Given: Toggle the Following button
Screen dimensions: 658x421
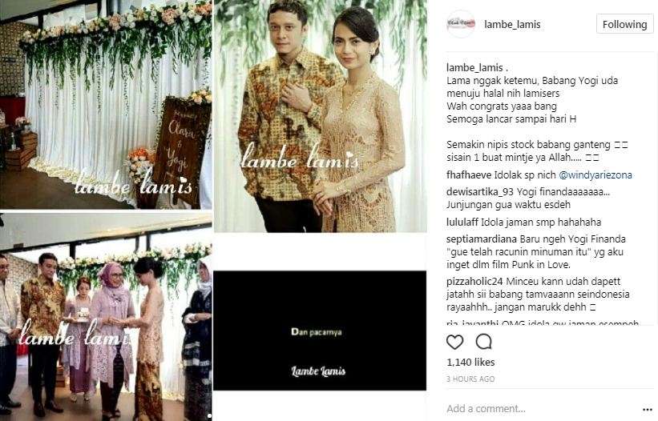Looking at the screenshot, I should pos(624,24).
